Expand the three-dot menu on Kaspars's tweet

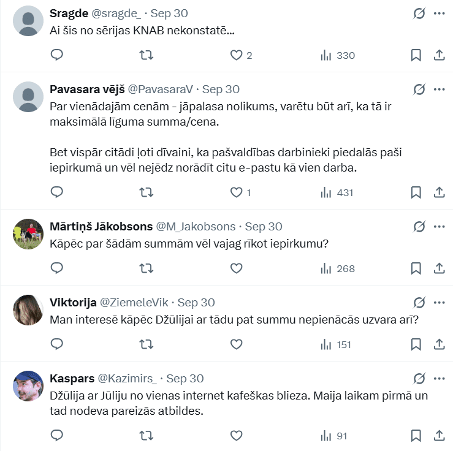pyautogui.click(x=439, y=378)
